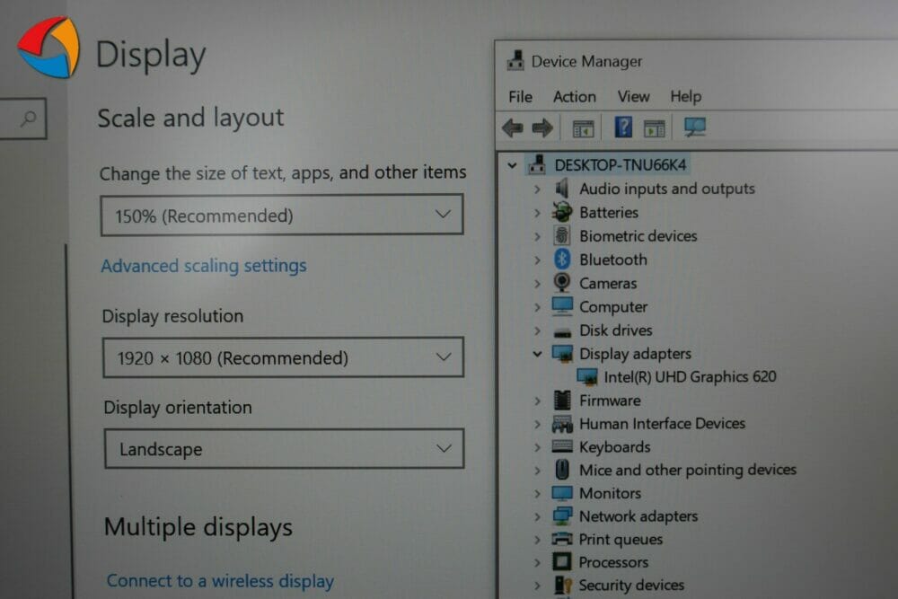Open the Help menu in Device Manager
Viewport: 898px width, 599px height.
click(685, 96)
